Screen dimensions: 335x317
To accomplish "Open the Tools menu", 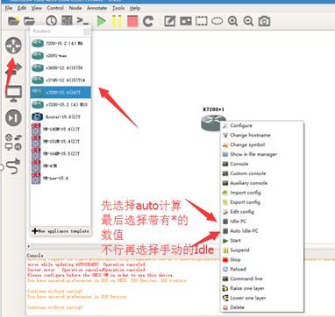I will pos(118,8).
